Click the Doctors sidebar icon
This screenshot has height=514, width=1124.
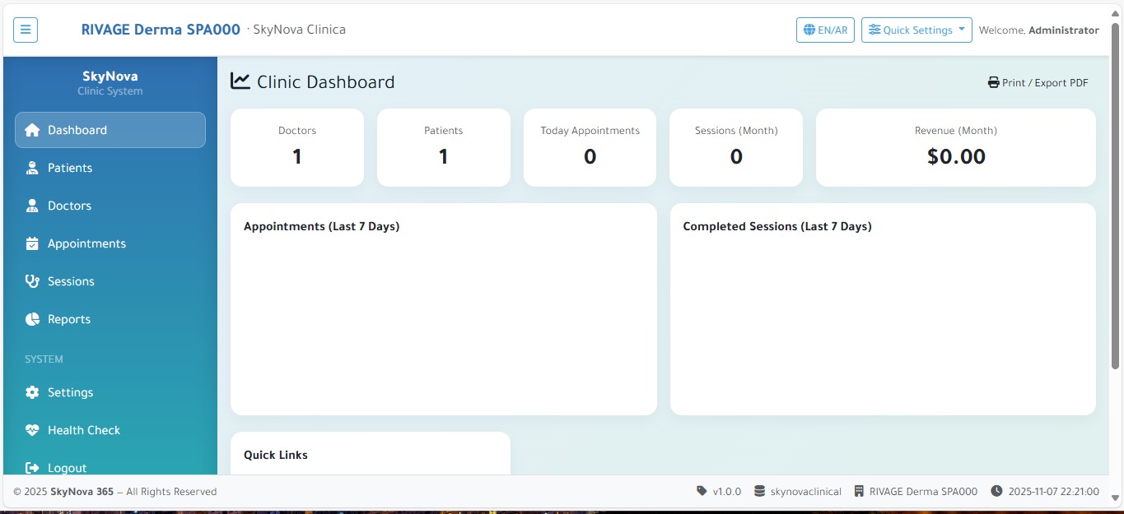point(32,206)
